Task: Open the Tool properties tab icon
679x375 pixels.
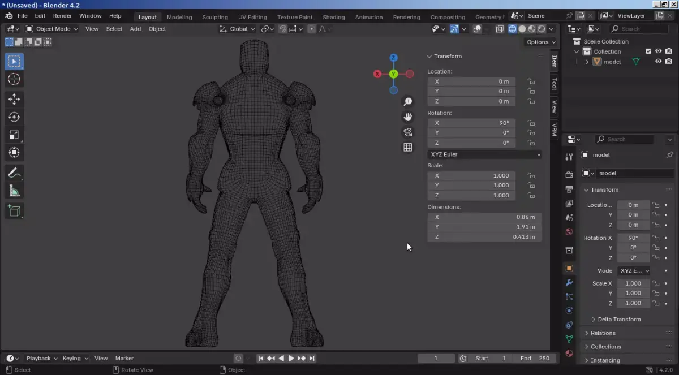Action: tap(569, 157)
